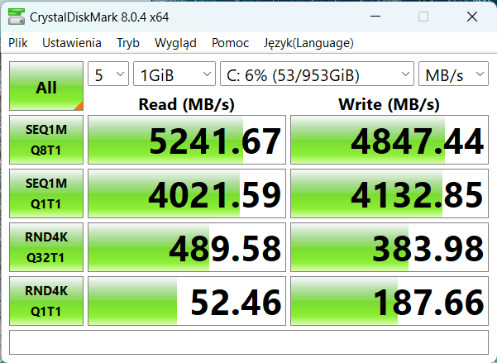Open the Plik menu
Viewport: 497px width, 363px height.
tap(18, 43)
